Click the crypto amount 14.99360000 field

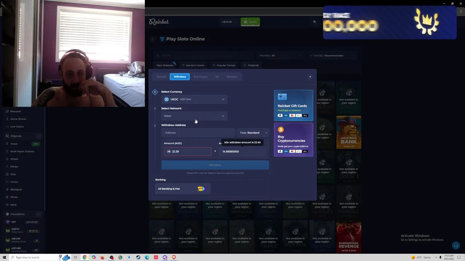click(x=243, y=152)
